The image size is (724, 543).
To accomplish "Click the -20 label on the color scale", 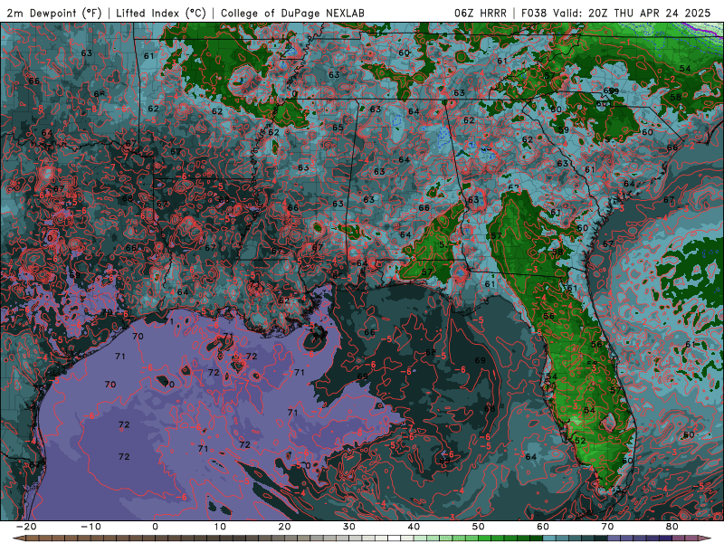I will pyautogui.click(x=26, y=527).
